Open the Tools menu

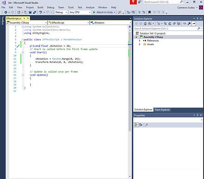(71, 7)
